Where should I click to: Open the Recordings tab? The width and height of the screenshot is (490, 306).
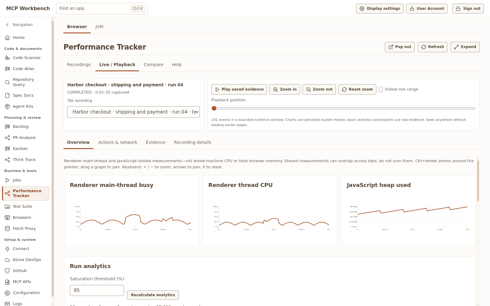(79, 65)
